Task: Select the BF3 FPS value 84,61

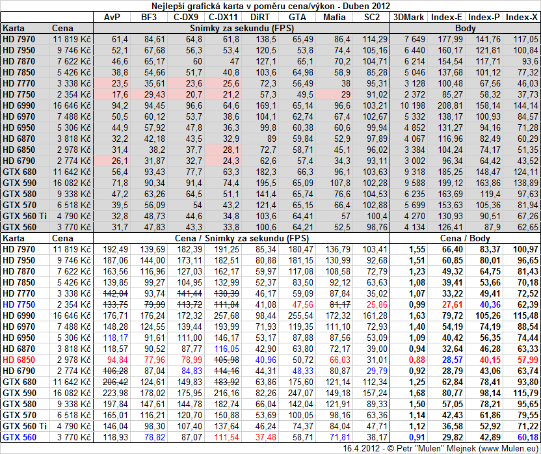Action: click(155, 40)
